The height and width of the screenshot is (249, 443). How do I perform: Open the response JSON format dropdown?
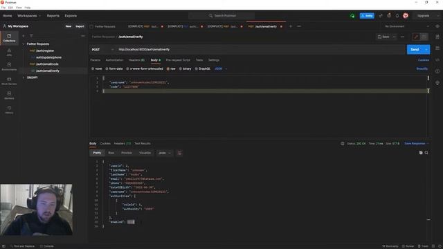pos(165,153)
